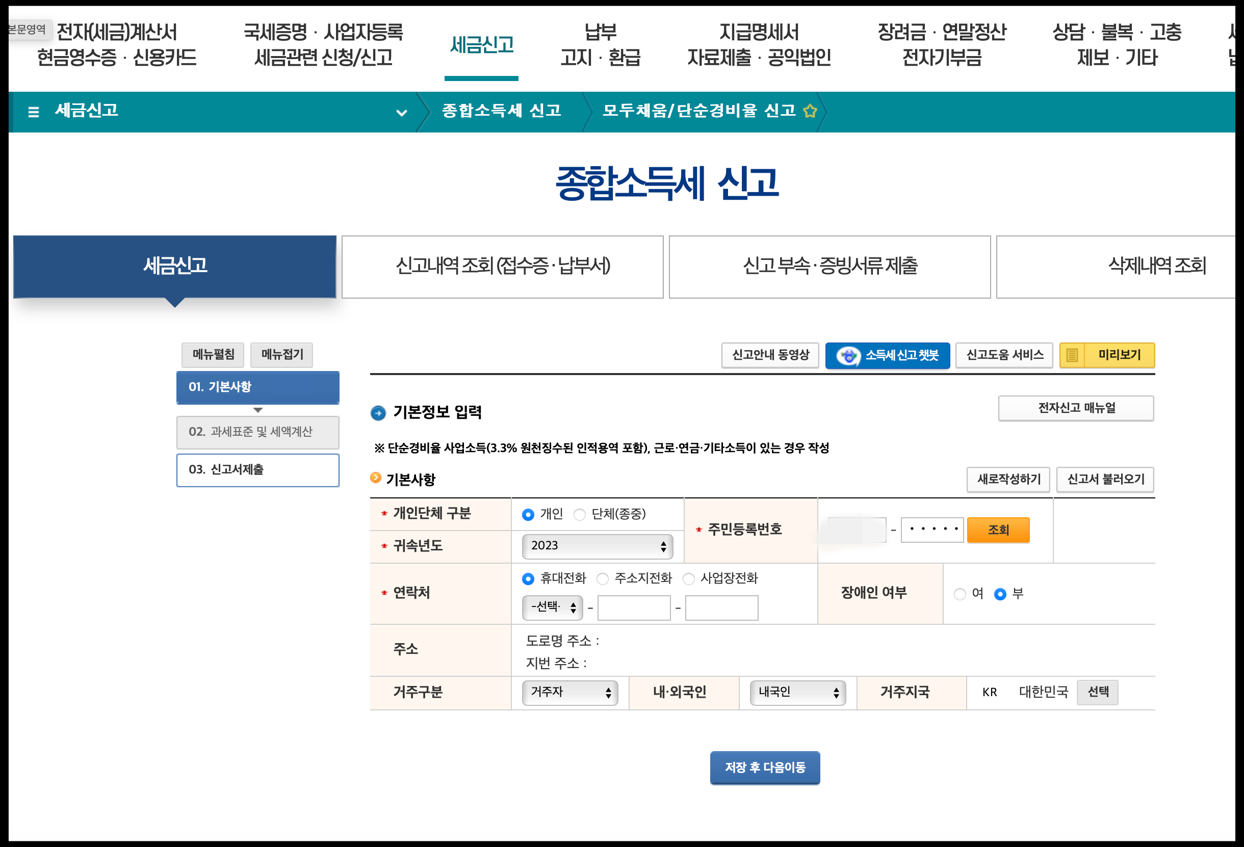Image resolution: width=1244 pixels, height=847 pixels.
Task: Open the 귀속년도 2023 dropdown
Action: (597, 546)
